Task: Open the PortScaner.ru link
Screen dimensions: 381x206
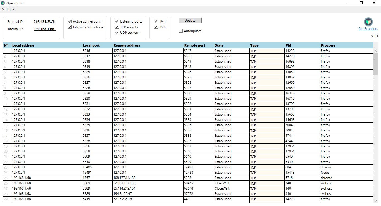Action: (x=368, y=29)
